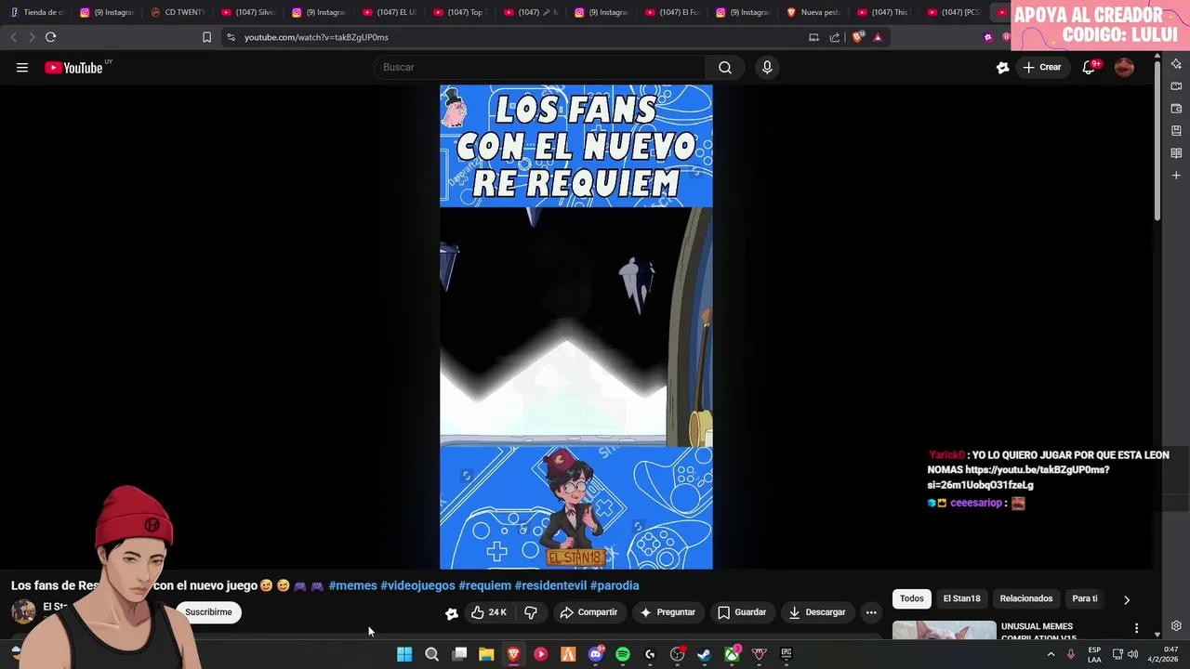
Task: Click the Compartir button
Action: pos(588,612)
